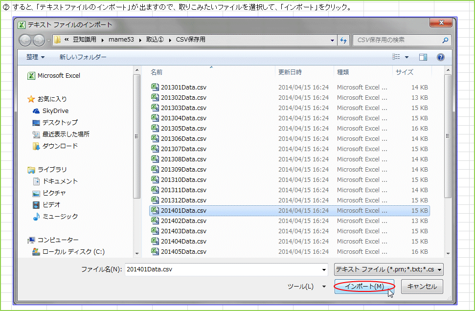
Task: Select file 201302Data.csv
Action: (x=290, y=97)
